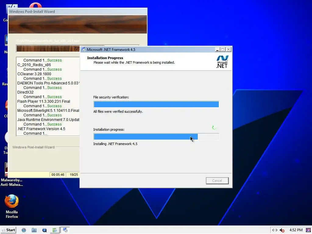Click the Windows Post-Install Wizard title bar

tap(78, 12)
